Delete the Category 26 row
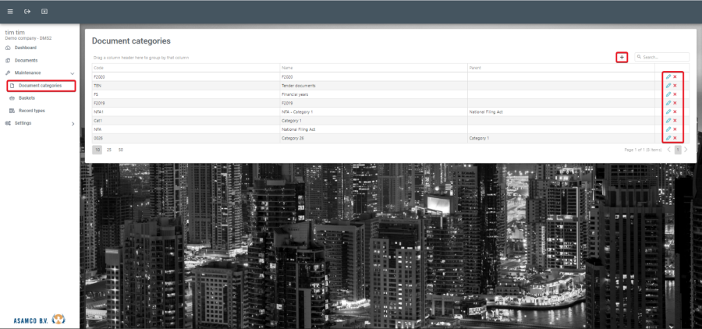The height and width of the screenshot is (329, 702). point(675,138)
